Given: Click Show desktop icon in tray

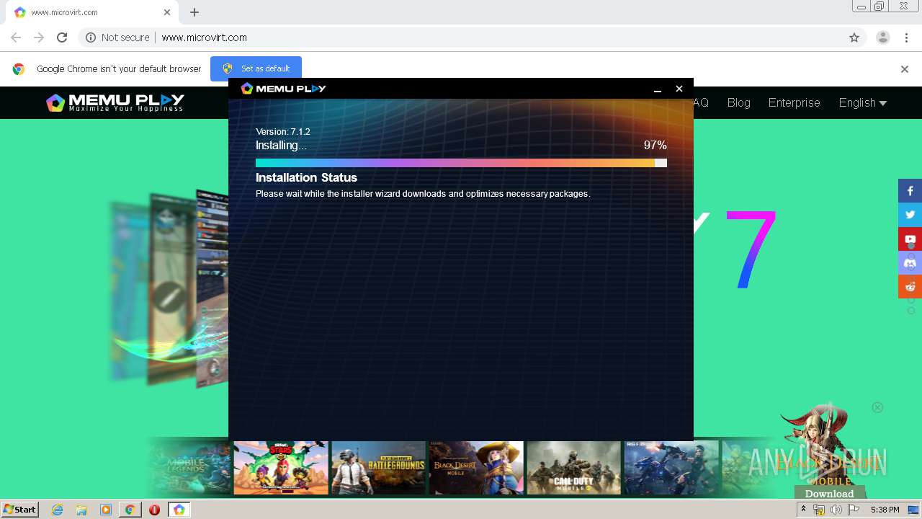Looking at the screenshot, I should (913, 510).
